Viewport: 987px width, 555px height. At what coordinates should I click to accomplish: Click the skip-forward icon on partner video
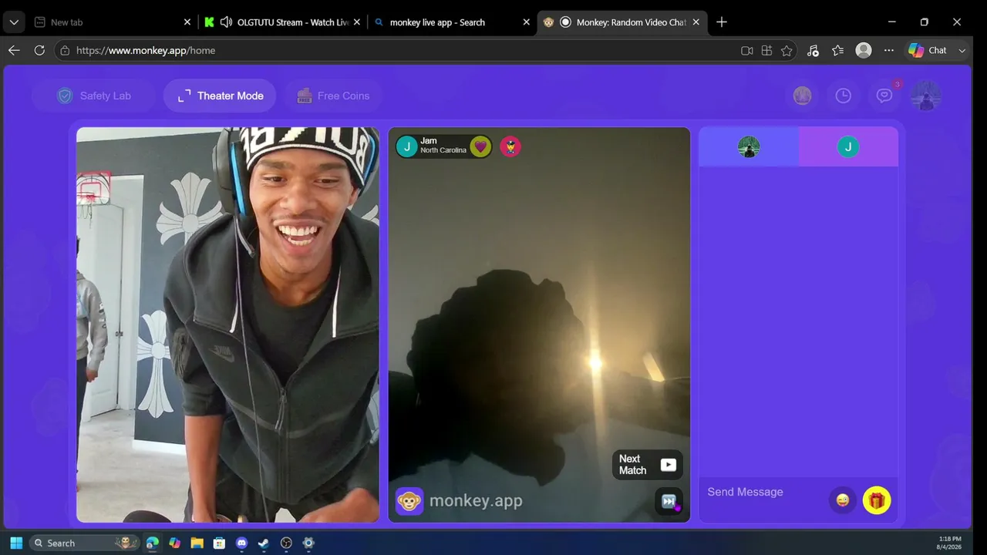tap(669, 501)
